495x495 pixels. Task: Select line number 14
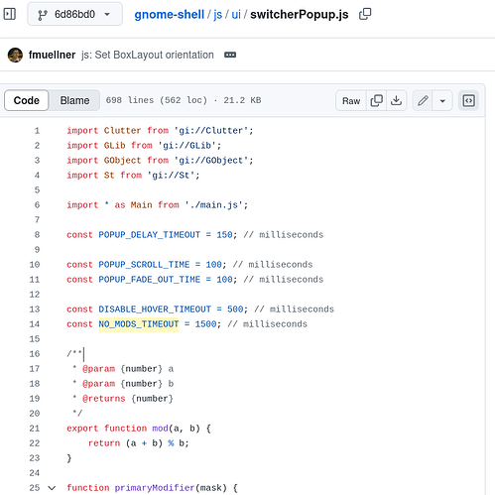35,324
